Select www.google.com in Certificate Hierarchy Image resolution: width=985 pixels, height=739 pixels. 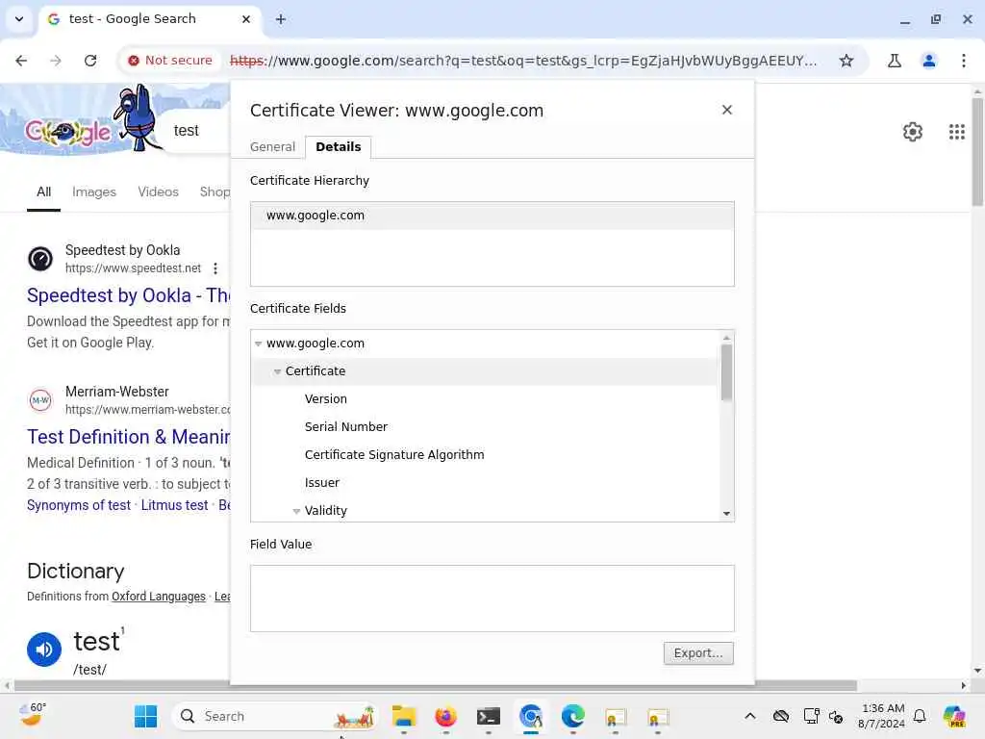point(492,216)
